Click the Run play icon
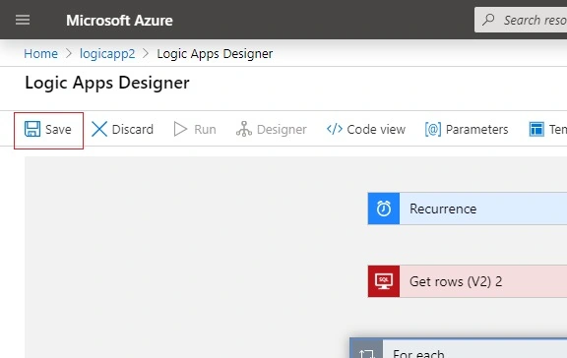 tap(180, 129)
